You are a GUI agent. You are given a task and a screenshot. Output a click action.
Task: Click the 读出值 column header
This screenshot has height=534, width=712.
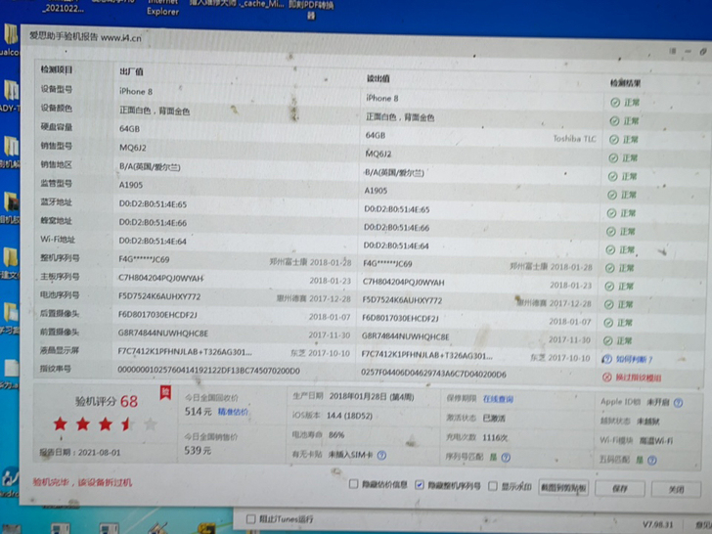coord(378,78)
